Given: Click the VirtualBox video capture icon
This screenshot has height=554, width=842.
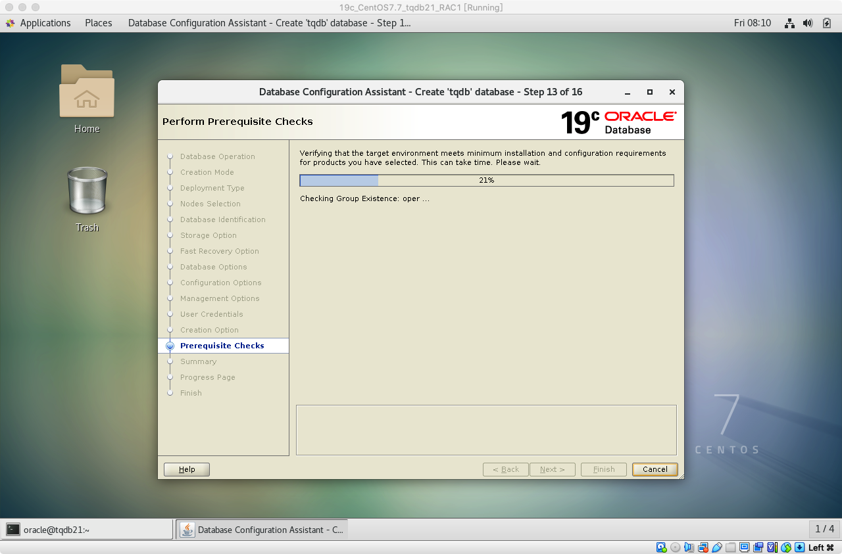Looking at the screenshot, I should click(x=758, y=547).
